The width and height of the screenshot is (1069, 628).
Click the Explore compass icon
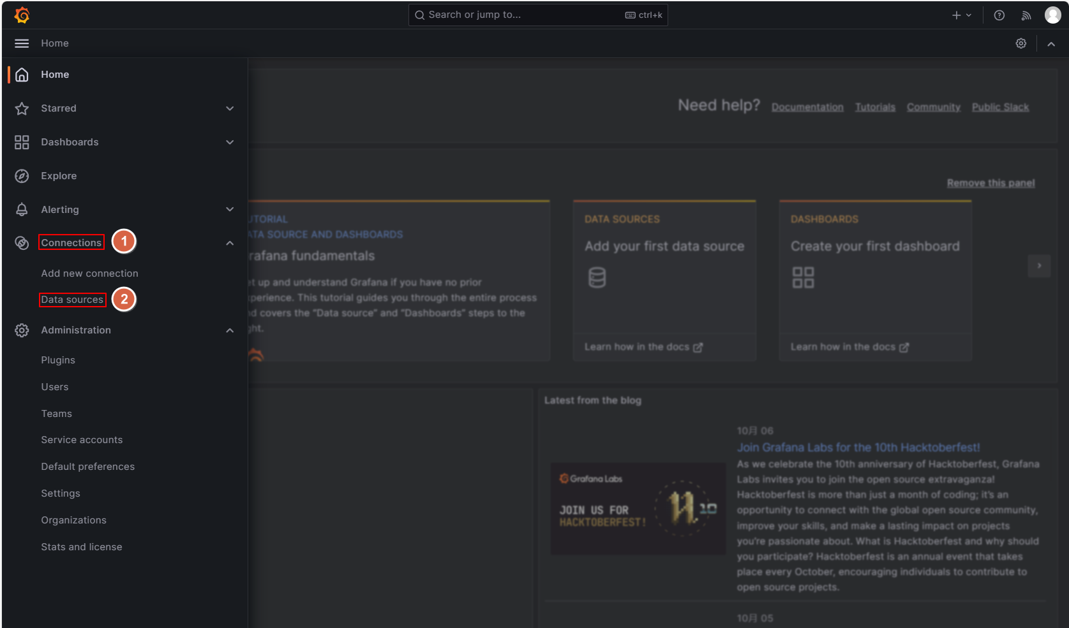[22, 176]
